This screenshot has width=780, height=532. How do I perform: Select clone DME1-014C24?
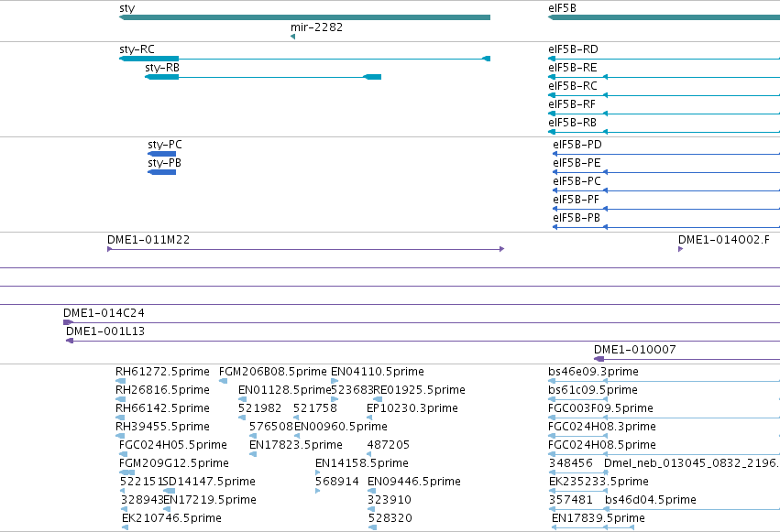click(x=104, y=313)
